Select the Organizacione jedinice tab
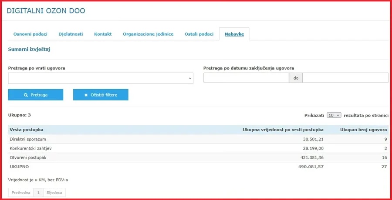 click(x=148, y=34)
